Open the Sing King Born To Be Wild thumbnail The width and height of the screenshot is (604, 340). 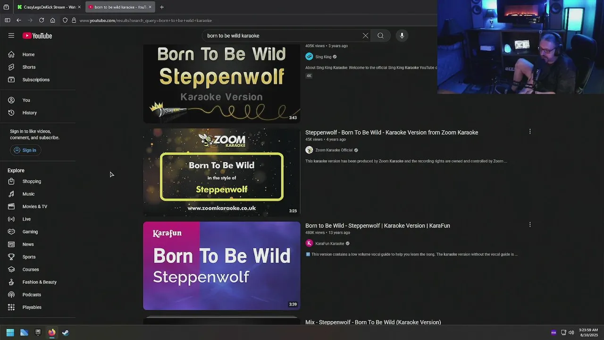[222, 84]
